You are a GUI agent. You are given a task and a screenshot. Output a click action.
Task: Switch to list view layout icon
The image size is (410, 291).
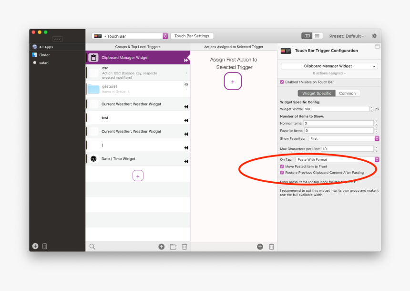tap(318, 36)
